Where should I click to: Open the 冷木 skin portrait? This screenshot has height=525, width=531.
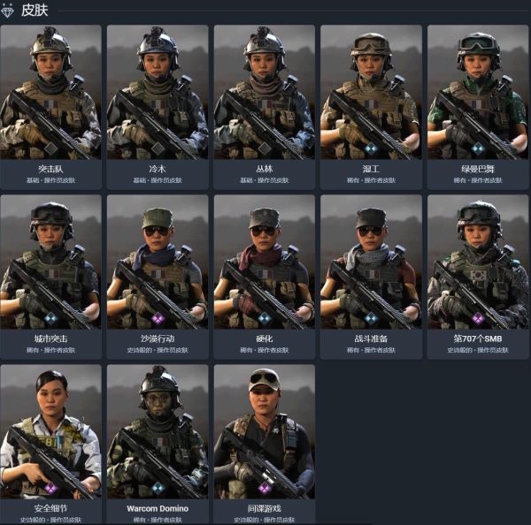pos(158,92)
